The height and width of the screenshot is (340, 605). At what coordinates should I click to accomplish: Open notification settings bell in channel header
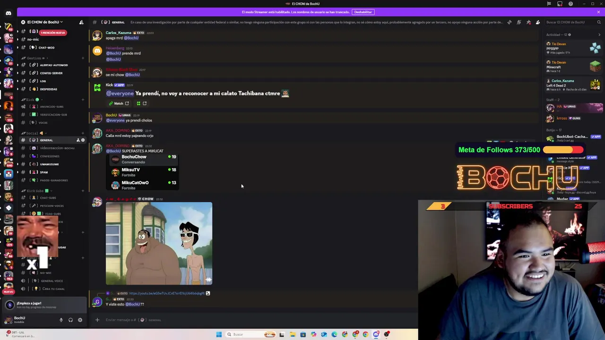[x=519, y=22]
